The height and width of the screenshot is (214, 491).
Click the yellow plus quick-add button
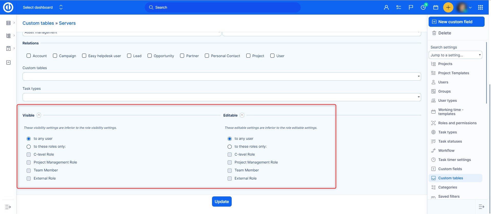pos(448,7)
